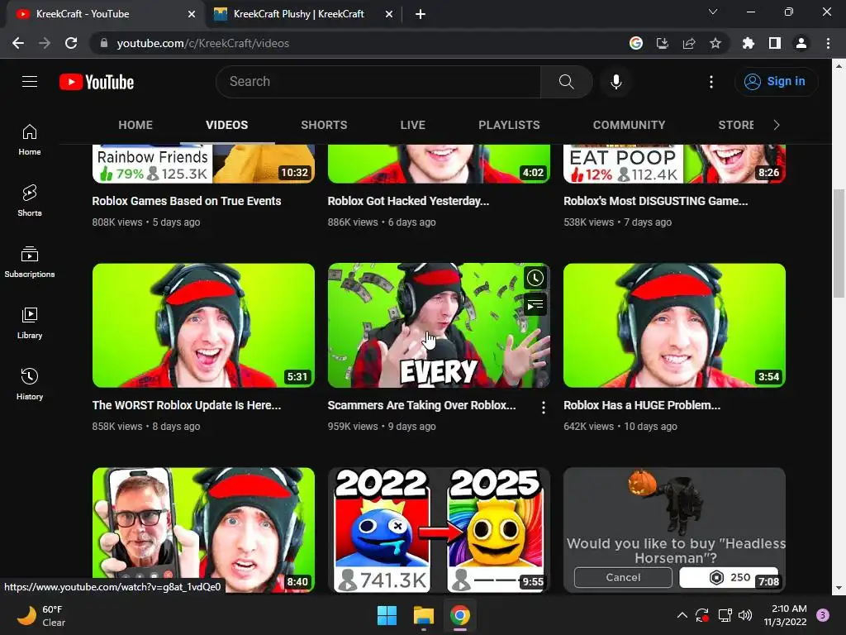Click the search magnifier button

pyautogui.click(x=566, y=82)
